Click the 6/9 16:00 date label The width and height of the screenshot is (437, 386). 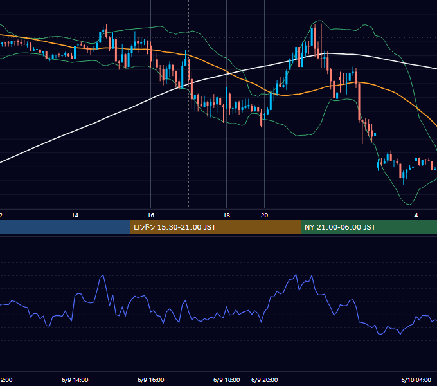tap(151, 380)
